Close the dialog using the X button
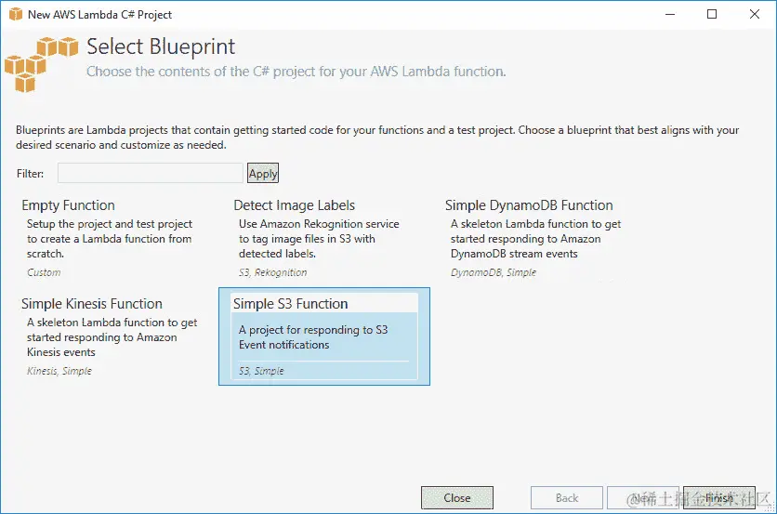 click(x=754, y=14)
